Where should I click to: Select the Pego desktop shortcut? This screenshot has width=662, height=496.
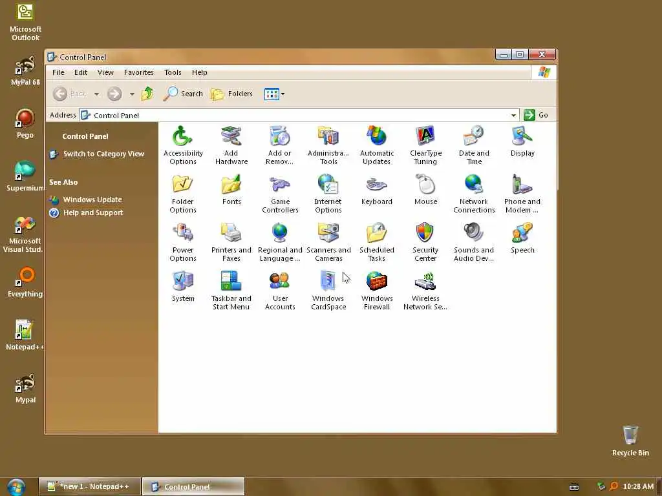click(x=25, y=123)
